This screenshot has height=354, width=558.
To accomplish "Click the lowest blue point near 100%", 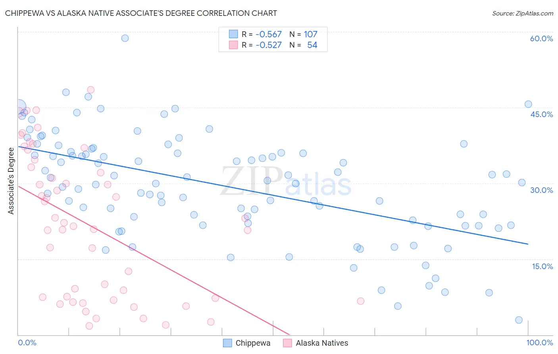I will tap(519, 320).
